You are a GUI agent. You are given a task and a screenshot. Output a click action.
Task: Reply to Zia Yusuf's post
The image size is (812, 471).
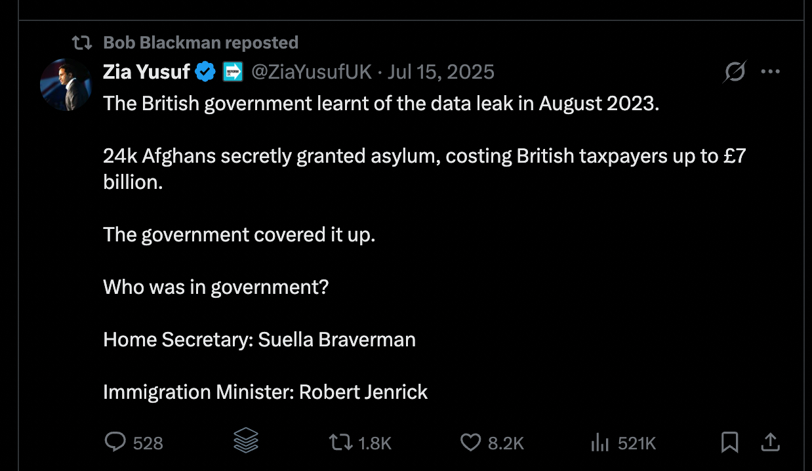(115, 443)
